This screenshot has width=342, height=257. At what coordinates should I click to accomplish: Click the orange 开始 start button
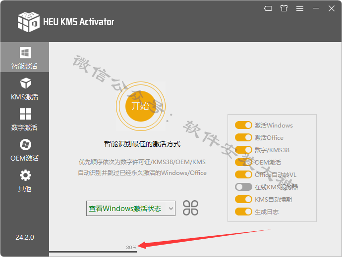coord(141,106)
